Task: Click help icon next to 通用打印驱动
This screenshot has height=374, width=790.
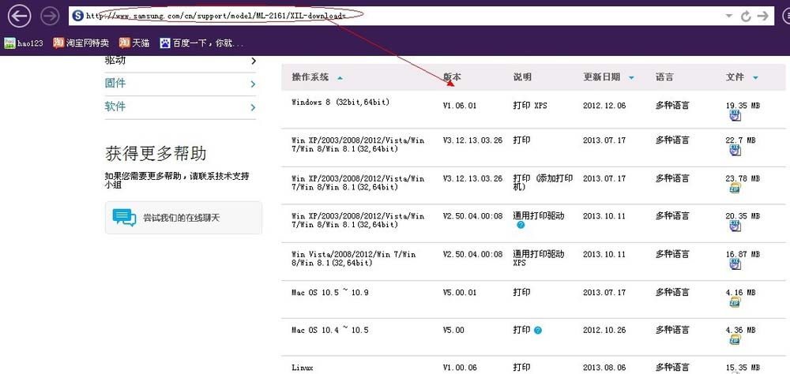Action: pyautogui.click(x=521, y=225)
